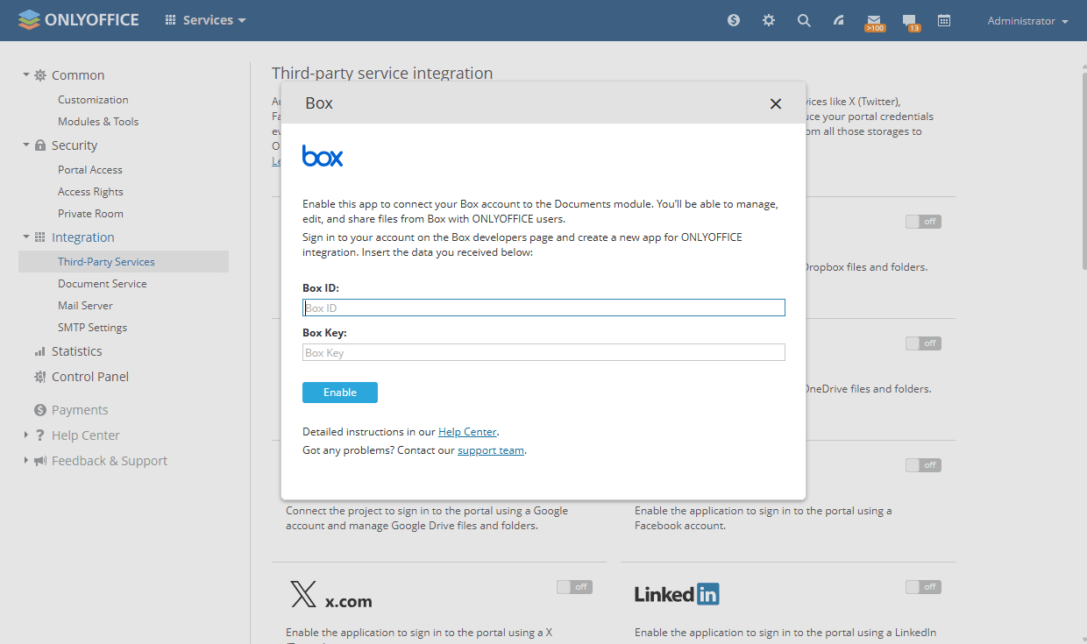Open the calendar icon in header
Image resolution: width=1087 pixels, height=644 pixels.
point(944,20)
